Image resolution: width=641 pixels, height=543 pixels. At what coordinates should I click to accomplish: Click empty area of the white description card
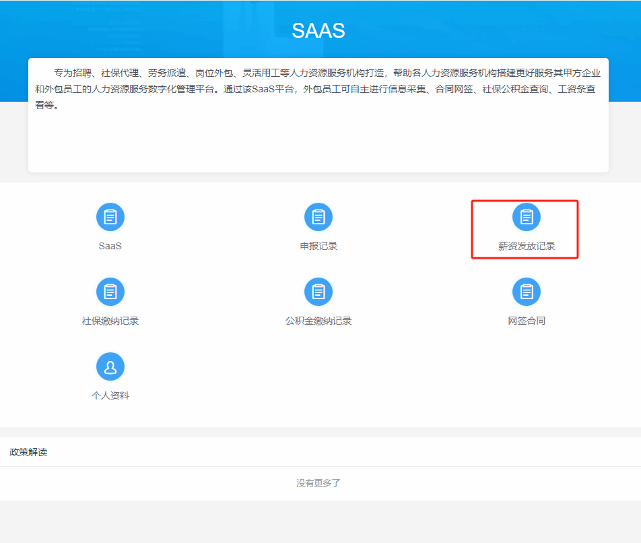[x=318, y=145]
